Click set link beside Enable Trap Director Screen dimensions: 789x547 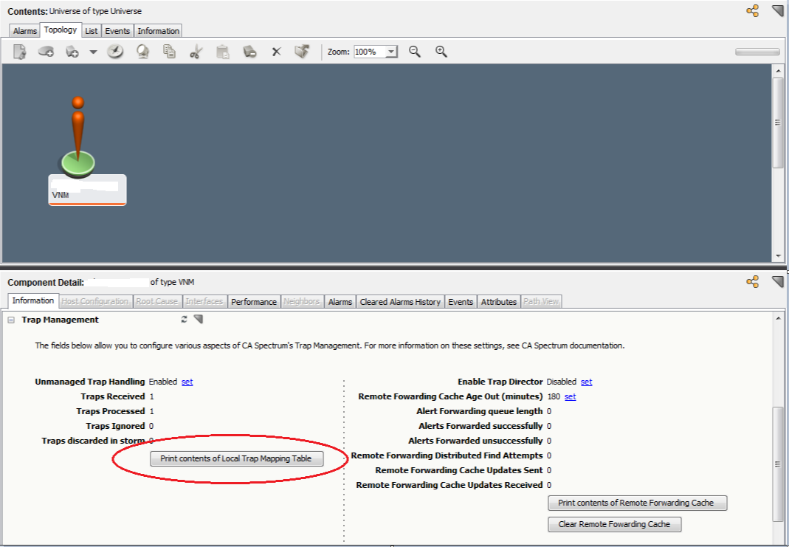click(586, 382)
